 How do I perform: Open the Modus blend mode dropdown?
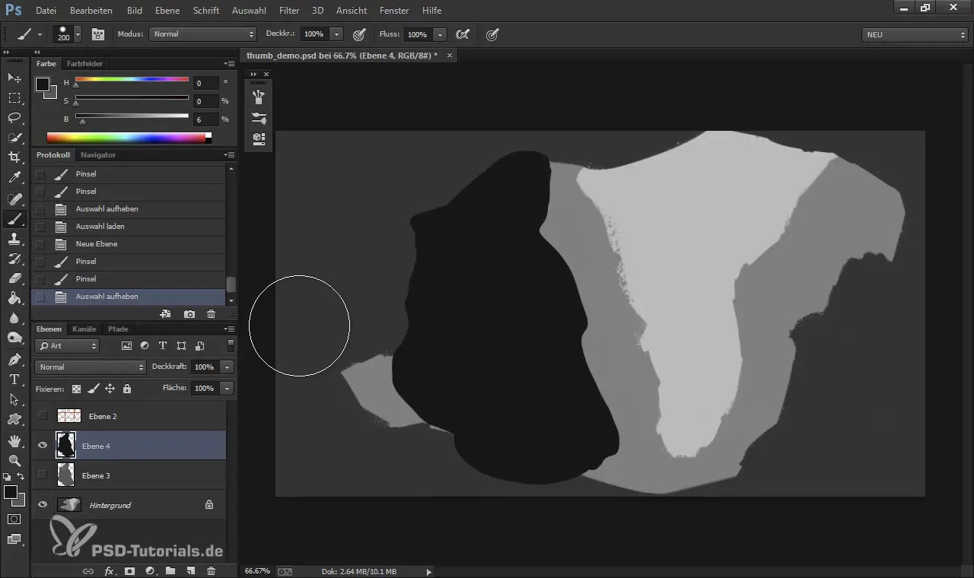tap(202, 34)
